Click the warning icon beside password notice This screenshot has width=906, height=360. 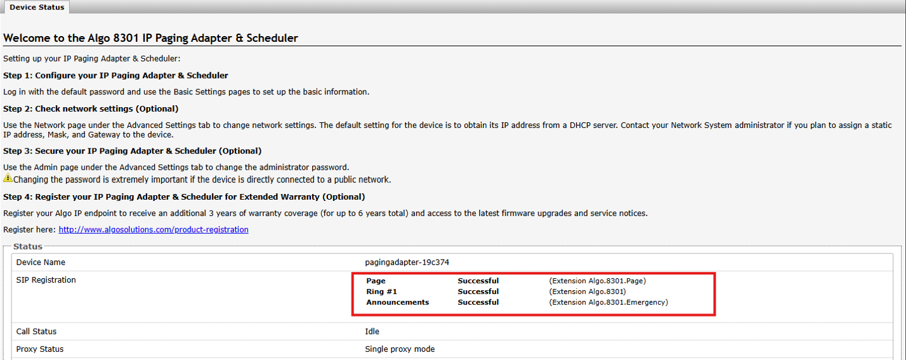8,179
